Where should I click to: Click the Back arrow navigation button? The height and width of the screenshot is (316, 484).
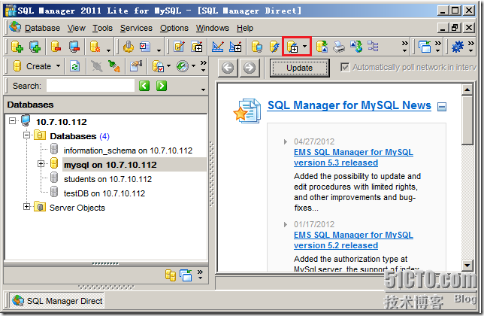(228, 68)
